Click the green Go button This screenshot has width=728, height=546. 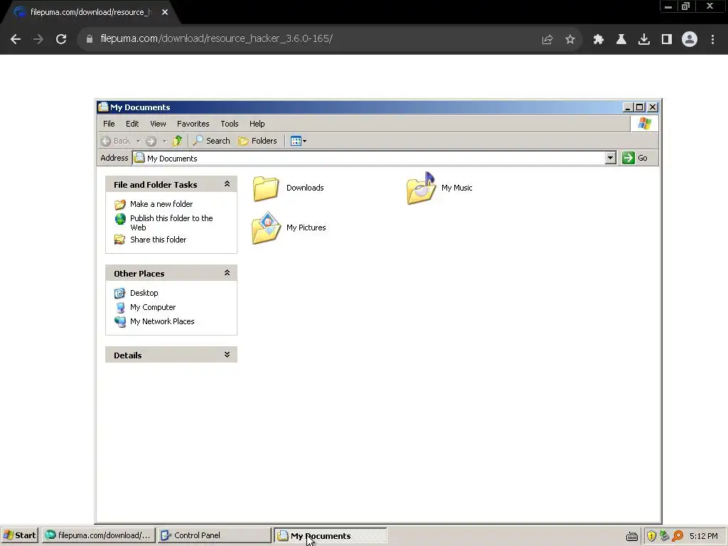635,158
